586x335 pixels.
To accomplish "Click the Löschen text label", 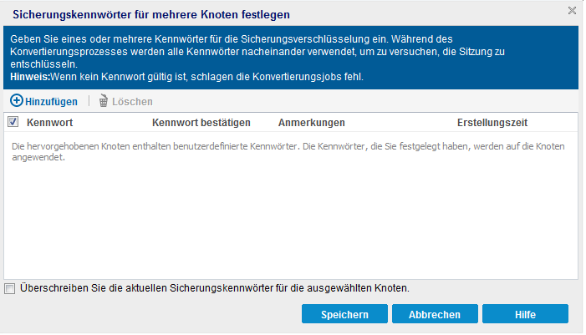I will click(x=132, y=101).
